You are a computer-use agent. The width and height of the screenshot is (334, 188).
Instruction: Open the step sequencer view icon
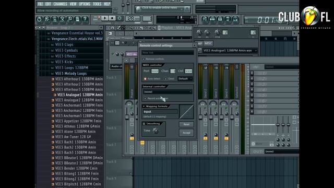[212, 19]
